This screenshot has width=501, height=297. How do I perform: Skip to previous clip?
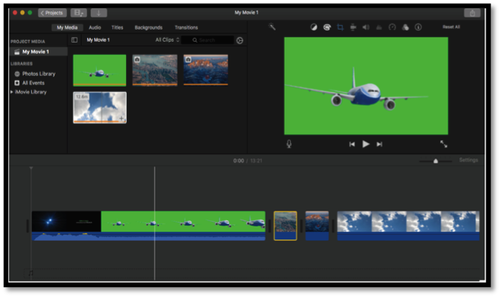pos(351,144)
